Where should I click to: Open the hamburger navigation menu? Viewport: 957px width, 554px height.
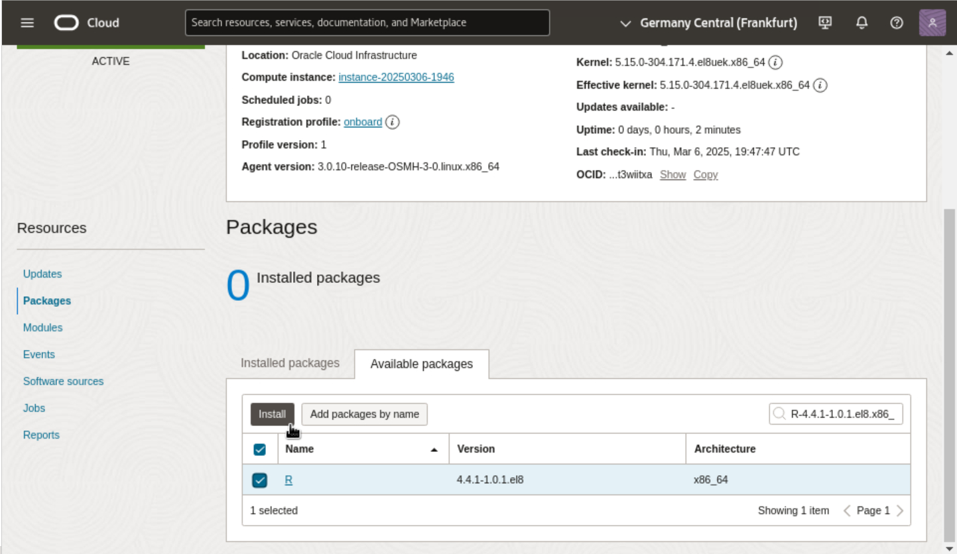pos(27,23)
